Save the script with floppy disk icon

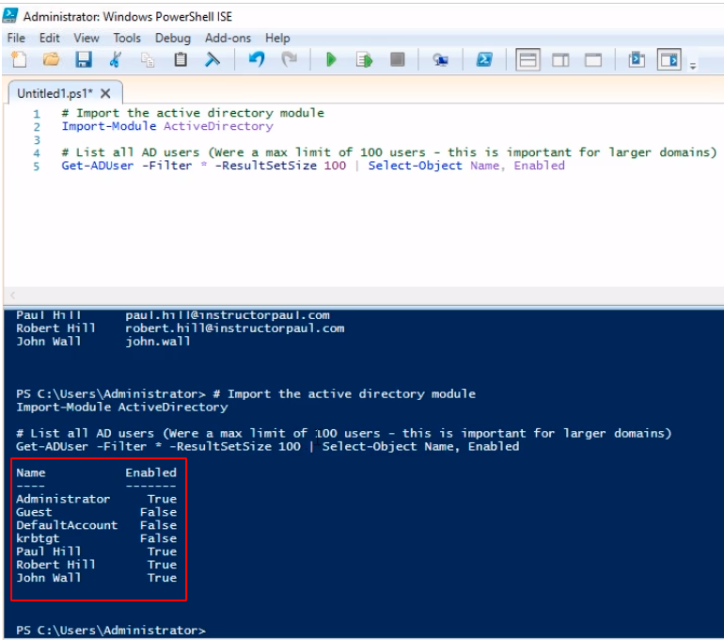(x=84, y=59)
